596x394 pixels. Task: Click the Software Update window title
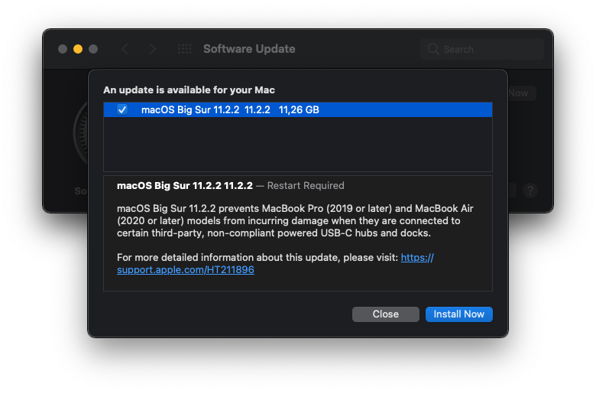pyautogui.click(x=249, y=49)
